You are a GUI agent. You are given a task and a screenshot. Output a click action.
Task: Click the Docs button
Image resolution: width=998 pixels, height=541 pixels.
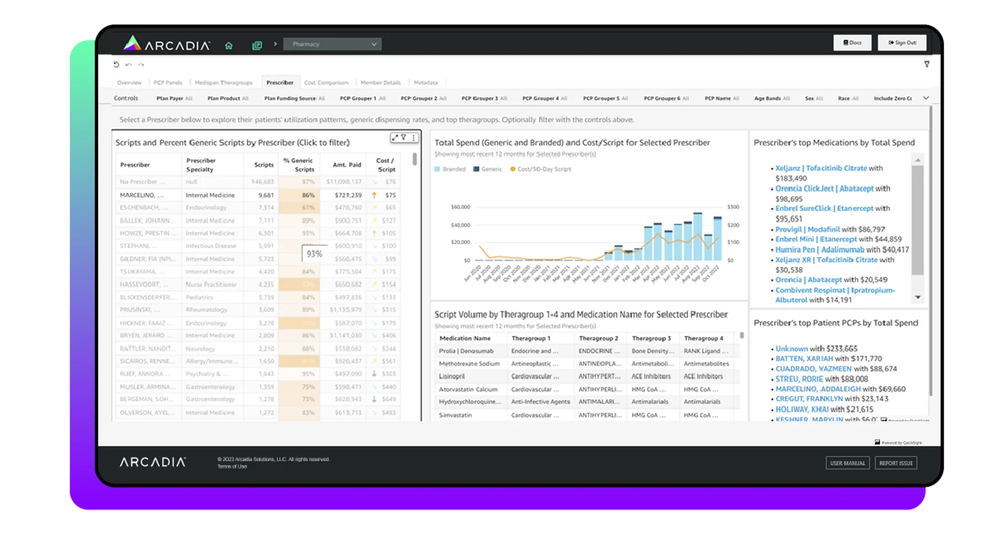pos(852,43)
